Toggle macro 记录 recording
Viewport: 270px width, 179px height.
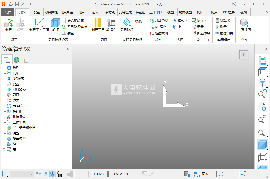click(198, 27)
